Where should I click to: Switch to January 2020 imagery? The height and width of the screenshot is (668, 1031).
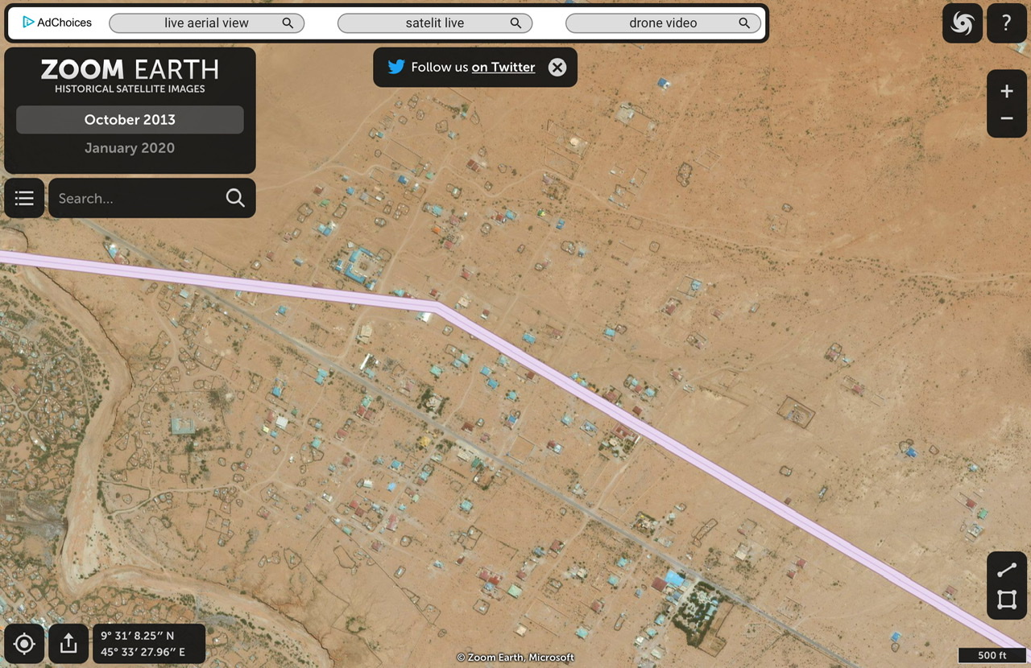130,148
